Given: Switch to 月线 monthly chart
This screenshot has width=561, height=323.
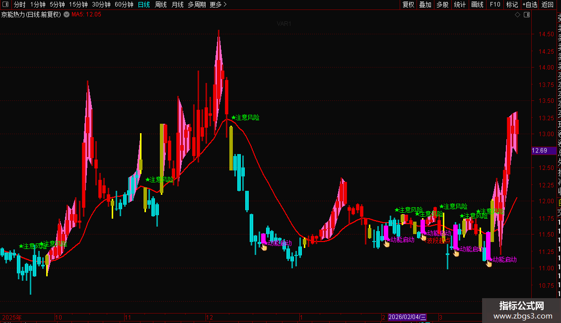Looking at the screenshot, I should pos(177,4).
